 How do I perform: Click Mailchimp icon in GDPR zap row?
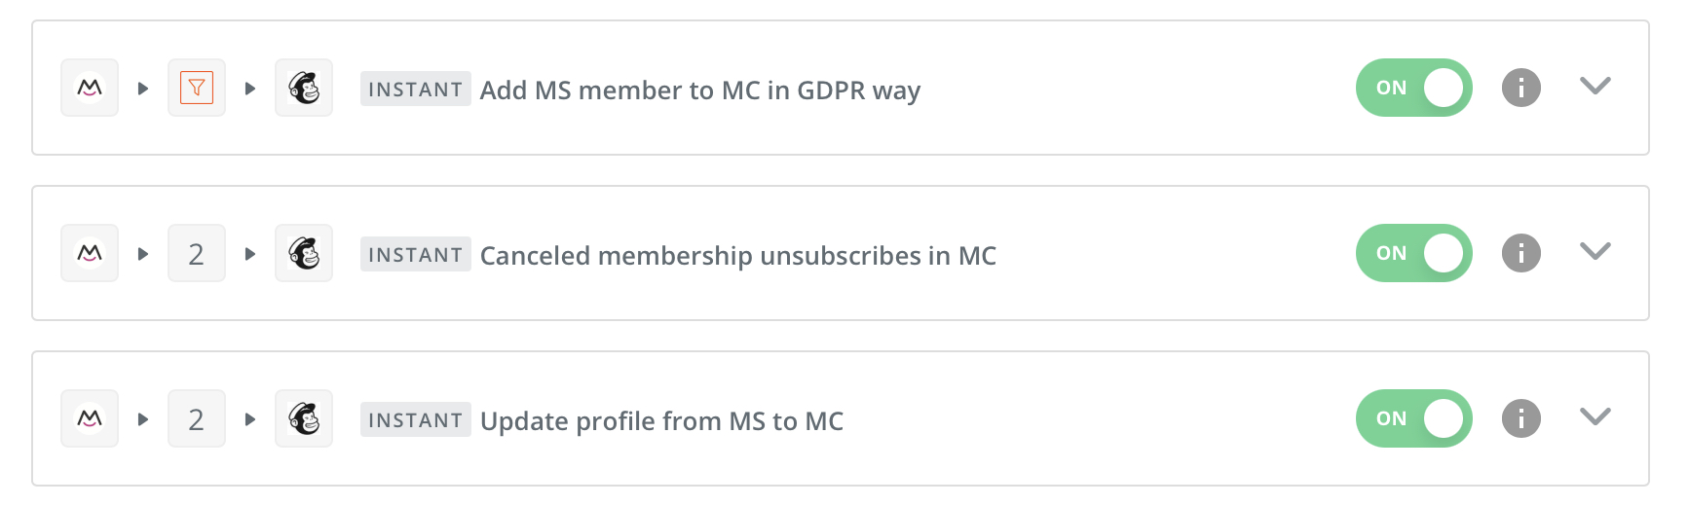[x=304, y=88]
